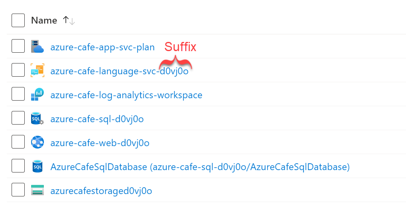Click the SQL server icon

[x=37, y=119]
